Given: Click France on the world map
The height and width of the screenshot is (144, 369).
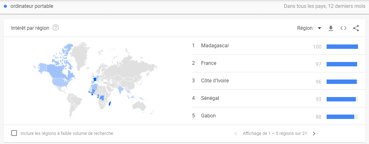Looking at the screenshot, I should 95,79.
